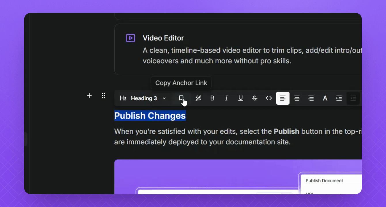Viewport: 386px width, 207px height.
Task: Click the Publish Document label in the image
Action: coord(324,181)
